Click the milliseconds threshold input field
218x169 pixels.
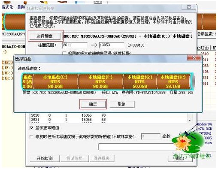tap(151, 136)
